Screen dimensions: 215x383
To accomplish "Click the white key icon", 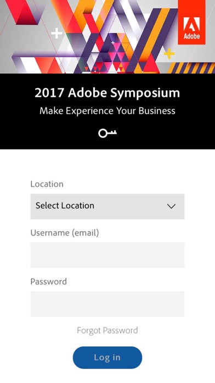I will click(x=107, y=133).
